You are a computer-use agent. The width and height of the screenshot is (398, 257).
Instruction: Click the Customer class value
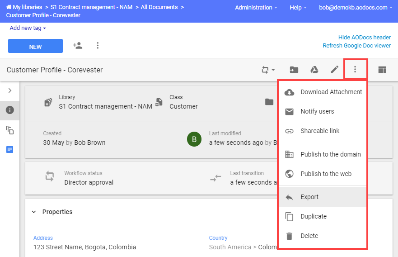[x=183, y=106]
